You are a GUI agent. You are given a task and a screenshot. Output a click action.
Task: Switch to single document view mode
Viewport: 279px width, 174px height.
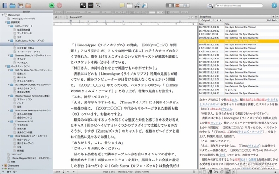pos(170,6)
